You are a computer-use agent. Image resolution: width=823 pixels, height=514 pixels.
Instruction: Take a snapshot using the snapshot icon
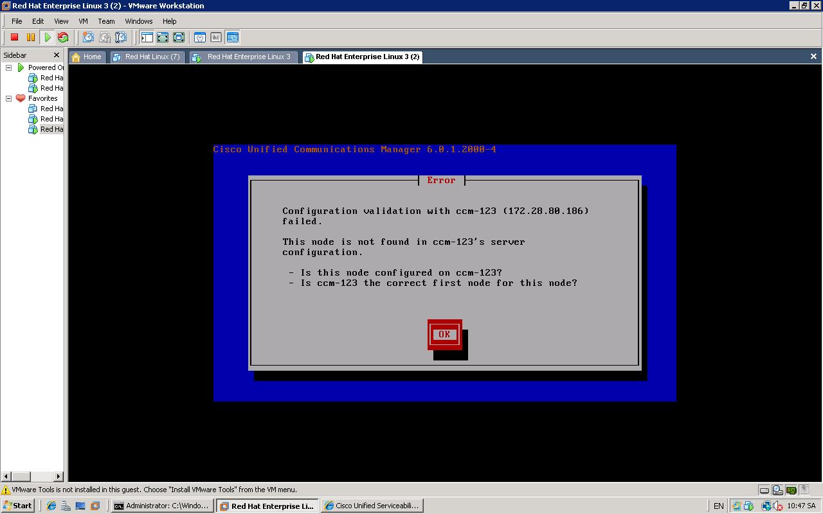pos(88,37)
